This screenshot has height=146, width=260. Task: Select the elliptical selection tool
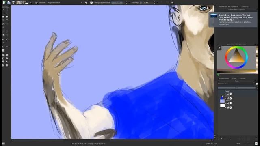point(7,55)
